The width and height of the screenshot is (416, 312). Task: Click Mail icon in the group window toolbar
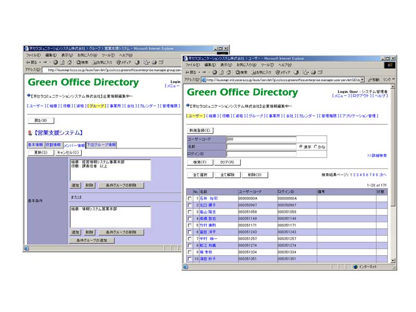point(146,62)
